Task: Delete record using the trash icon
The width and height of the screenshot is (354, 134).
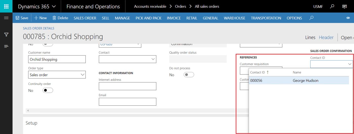Action: click(x=54, y=18)
